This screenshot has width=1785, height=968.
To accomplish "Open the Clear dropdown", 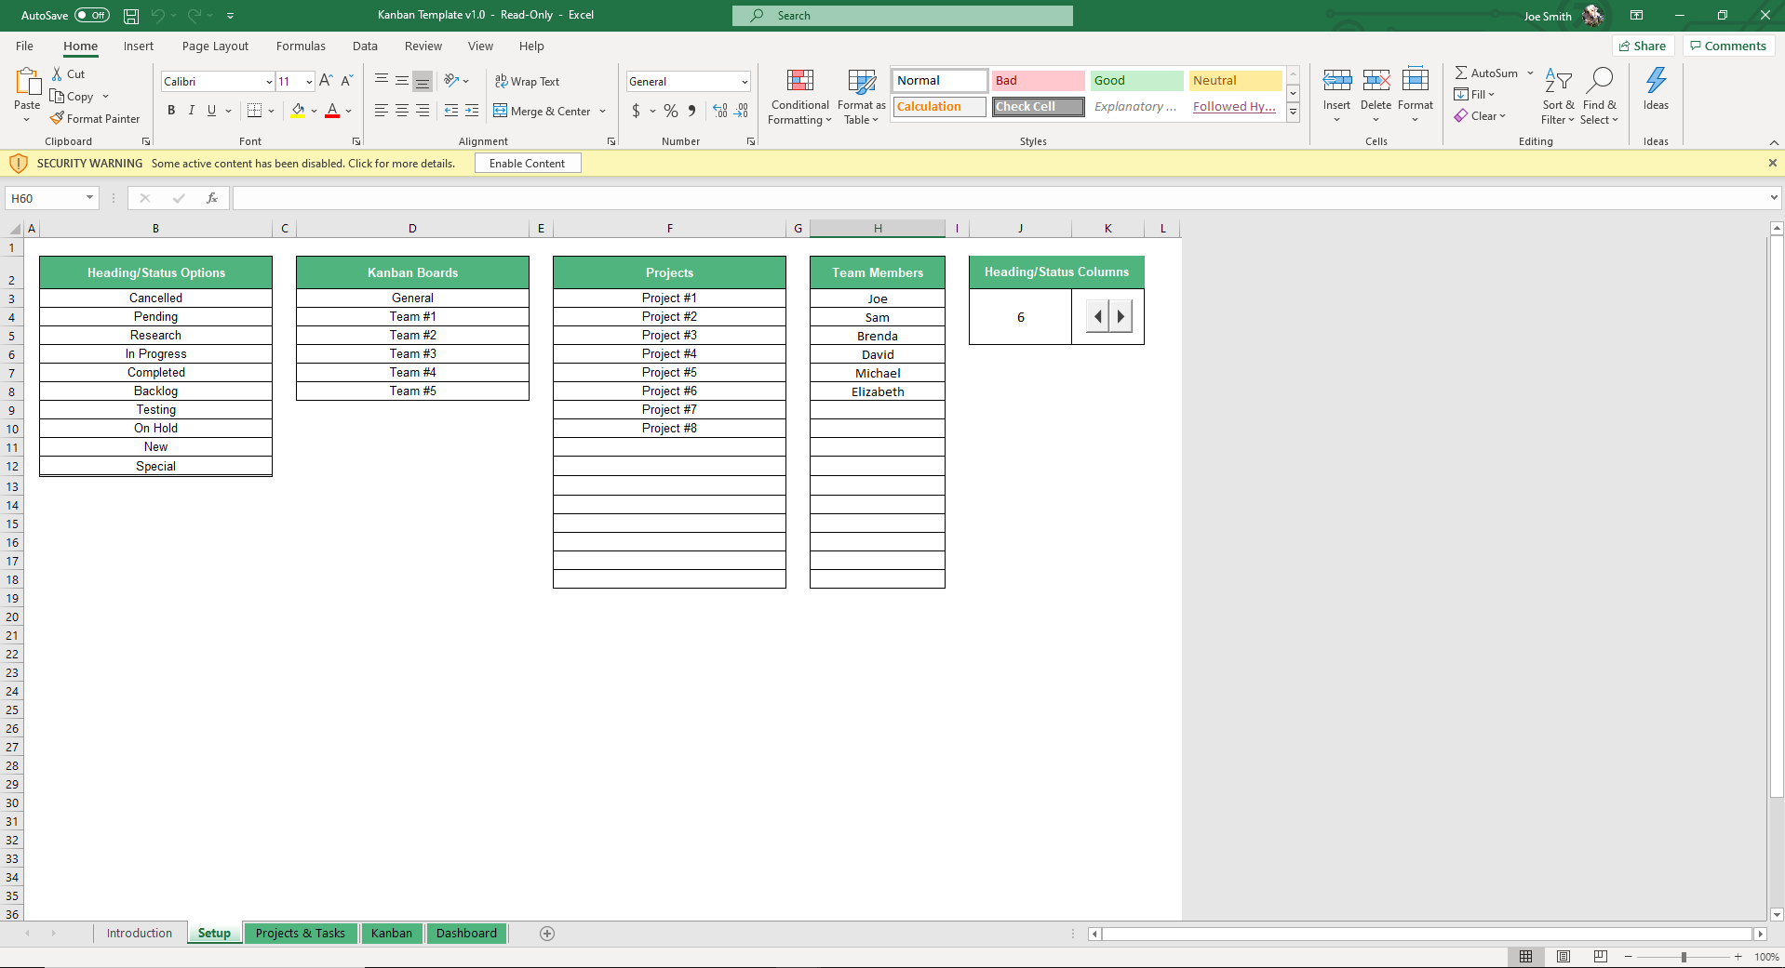I will tap(1480, 116).
